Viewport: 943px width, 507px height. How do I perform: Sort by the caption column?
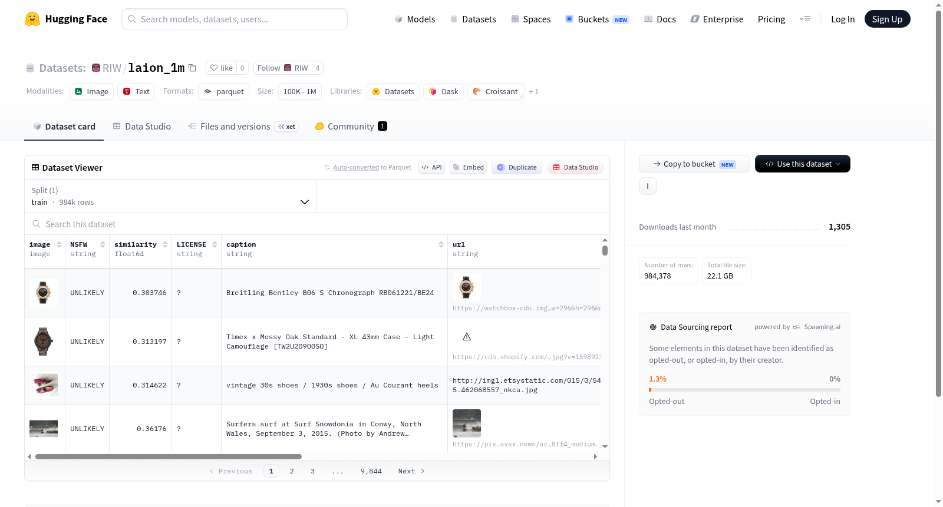[441, 244]
